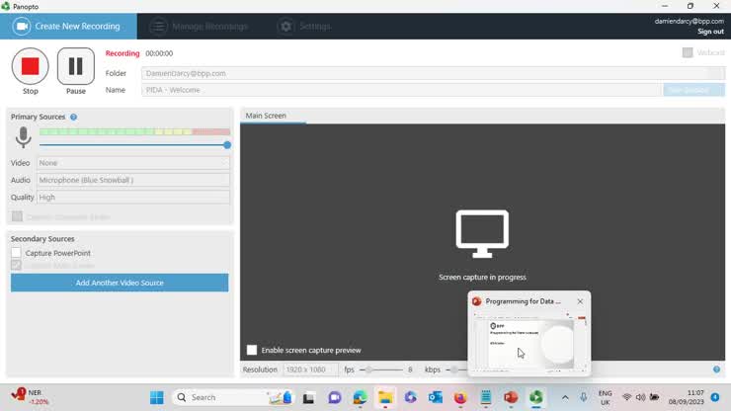Edit the recording Name field
Viewport: 731px width, 411px height.
point(401,90)
